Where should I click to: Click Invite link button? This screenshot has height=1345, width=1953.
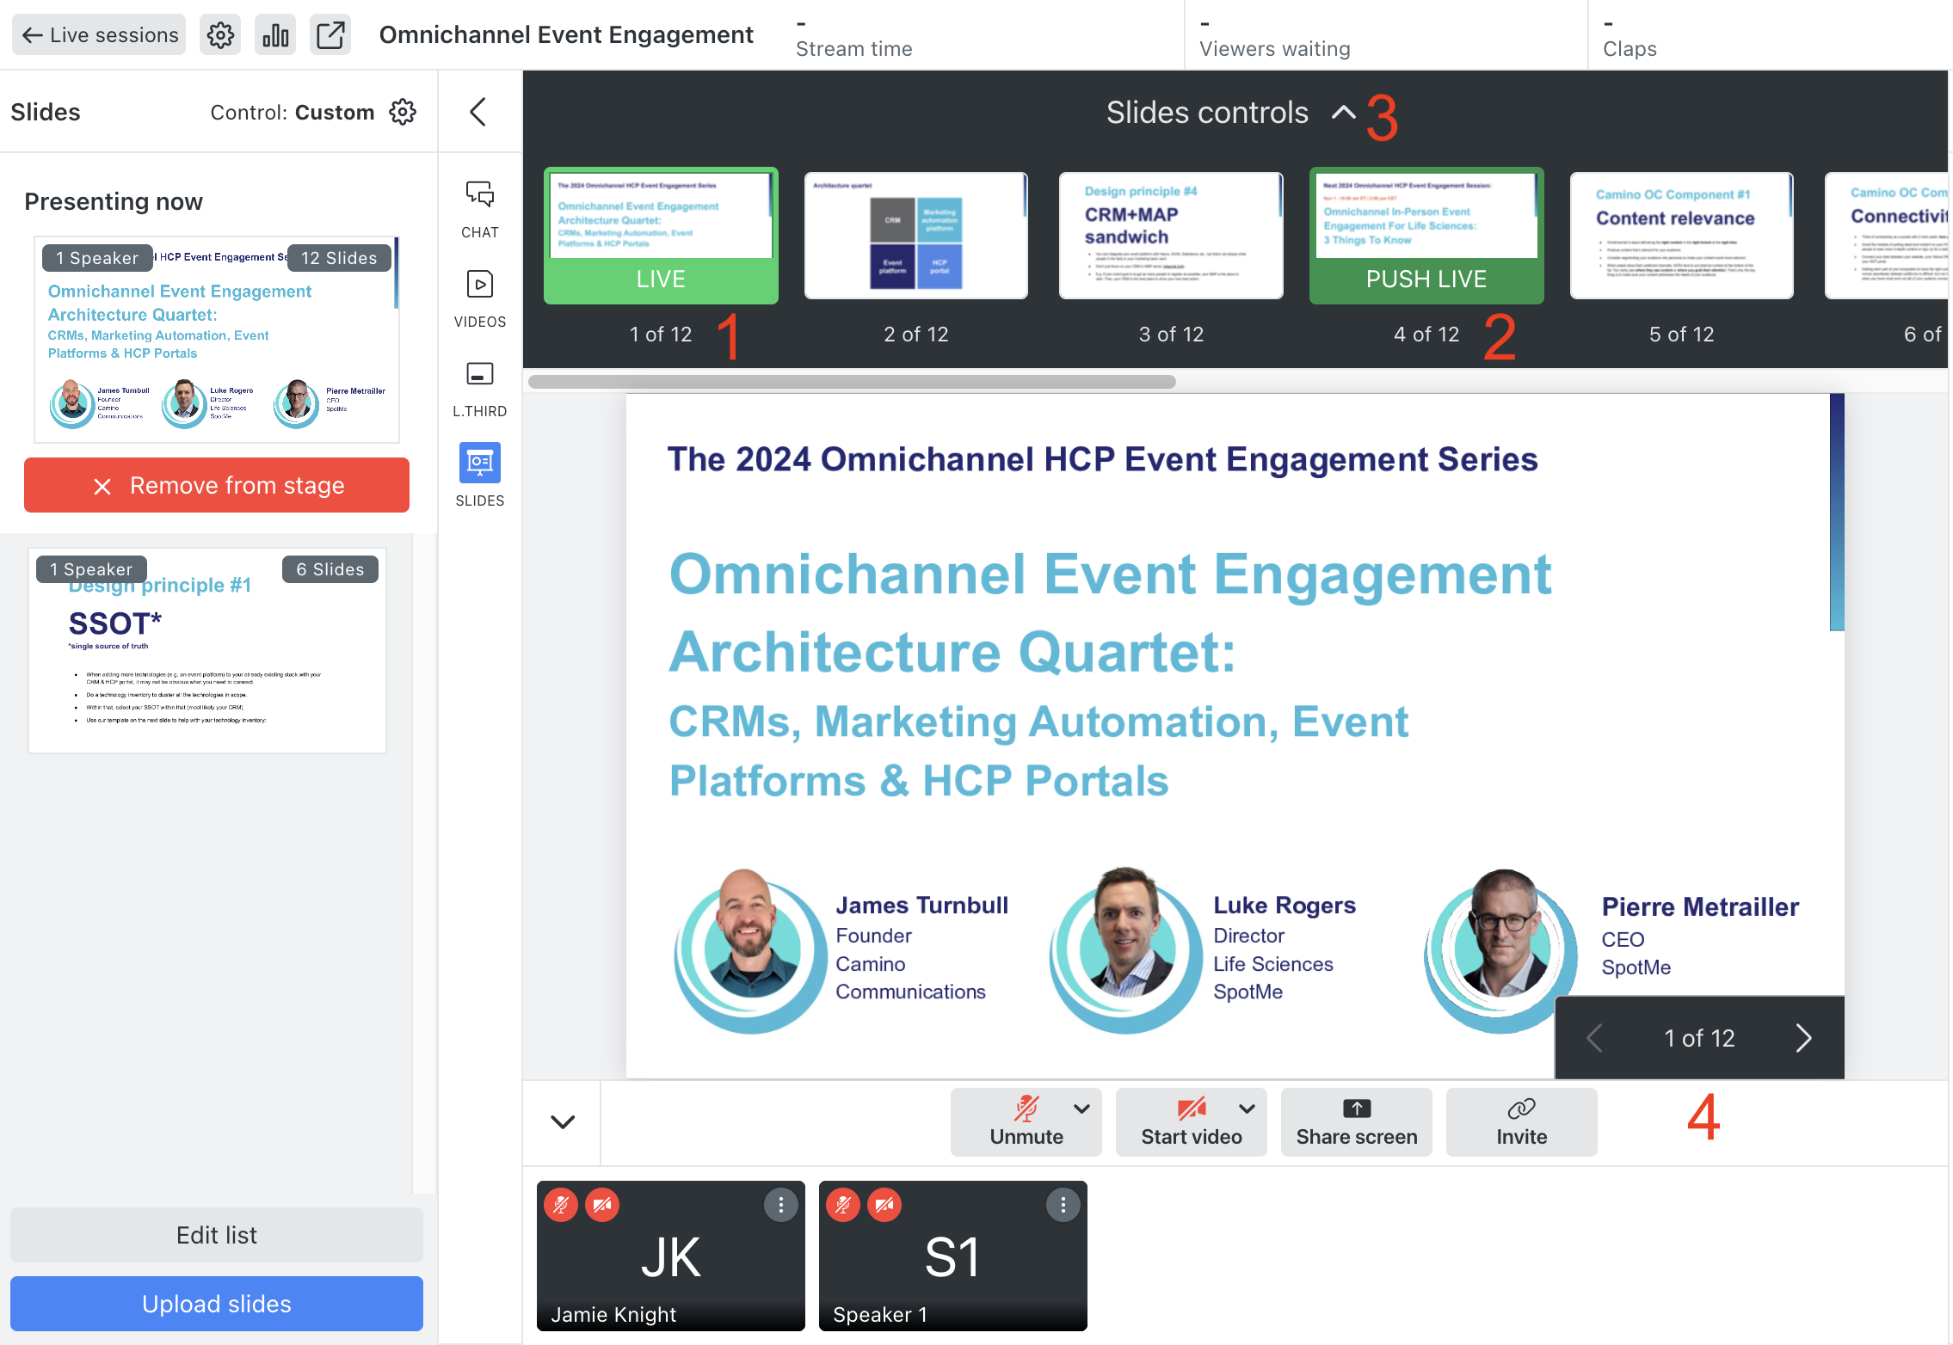[1522, 1122]
